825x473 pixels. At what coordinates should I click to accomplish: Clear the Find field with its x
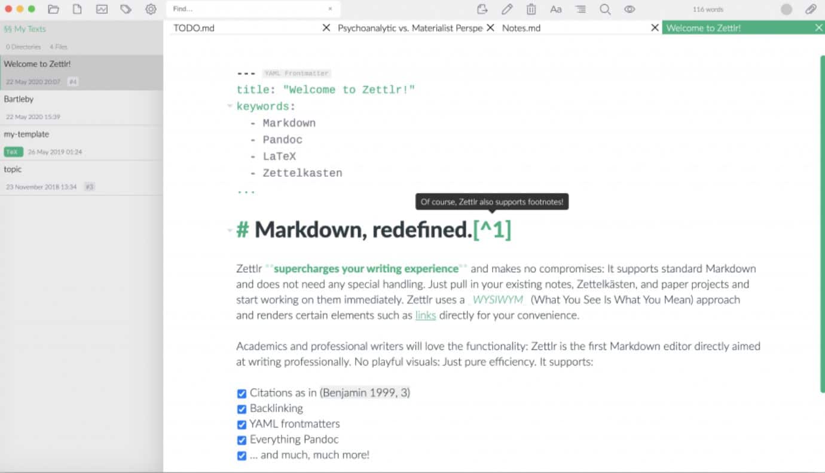point(330,9)
